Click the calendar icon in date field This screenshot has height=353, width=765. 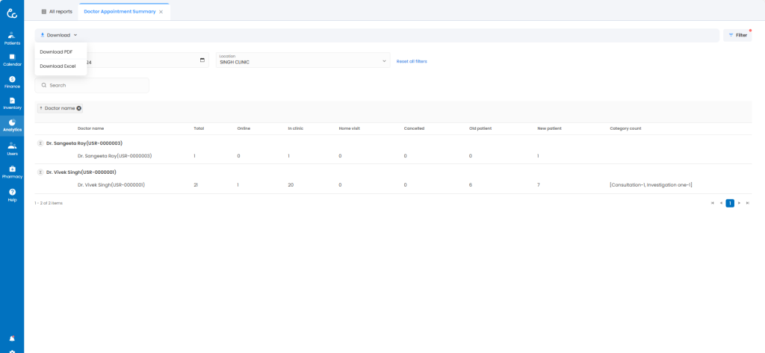click(202, 60)
